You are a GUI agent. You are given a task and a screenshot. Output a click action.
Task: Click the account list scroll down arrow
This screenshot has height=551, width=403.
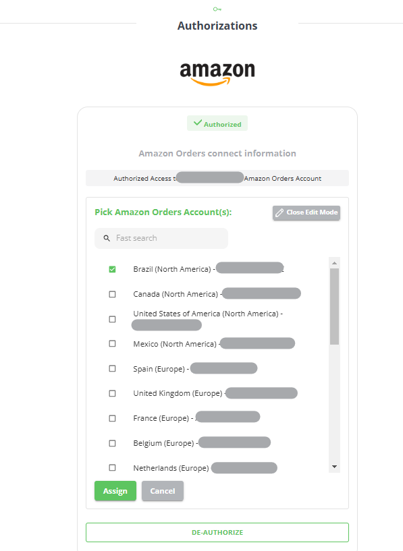[x=334, y=467]
